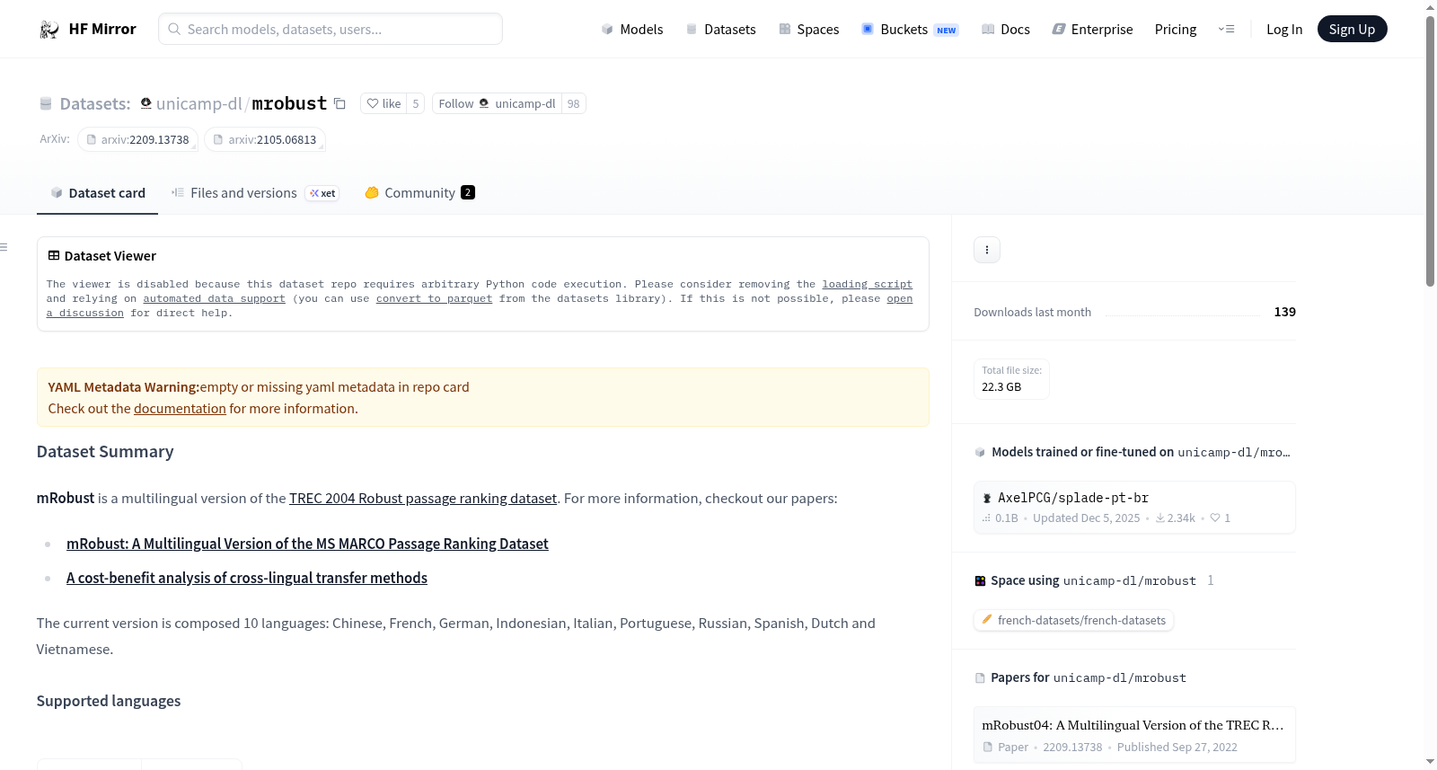
Task: Switch to Files and versions tab
Action: pos(255,193)
